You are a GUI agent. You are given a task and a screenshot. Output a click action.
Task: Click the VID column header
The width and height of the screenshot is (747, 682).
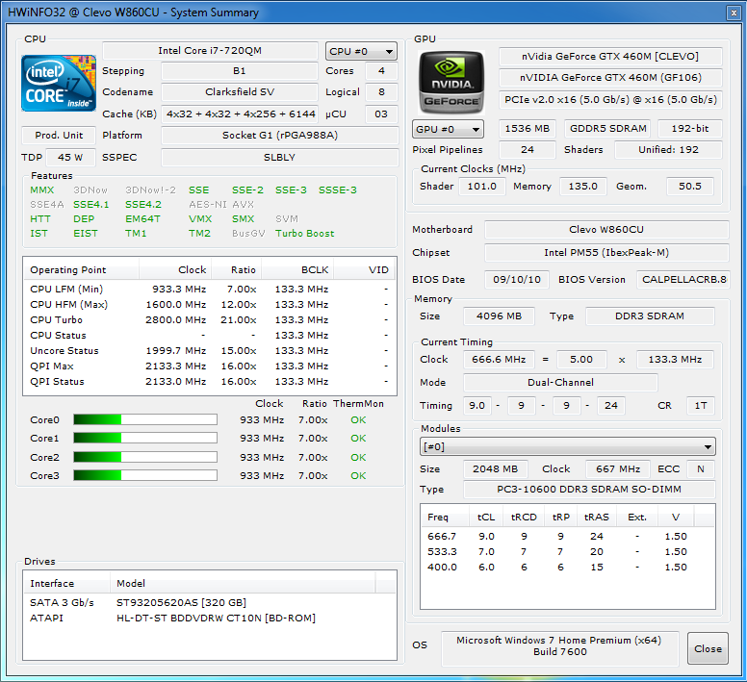point(364,270)
